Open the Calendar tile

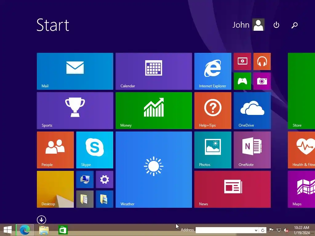[154, 71]
